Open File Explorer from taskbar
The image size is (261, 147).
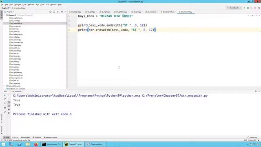point(28,144)
